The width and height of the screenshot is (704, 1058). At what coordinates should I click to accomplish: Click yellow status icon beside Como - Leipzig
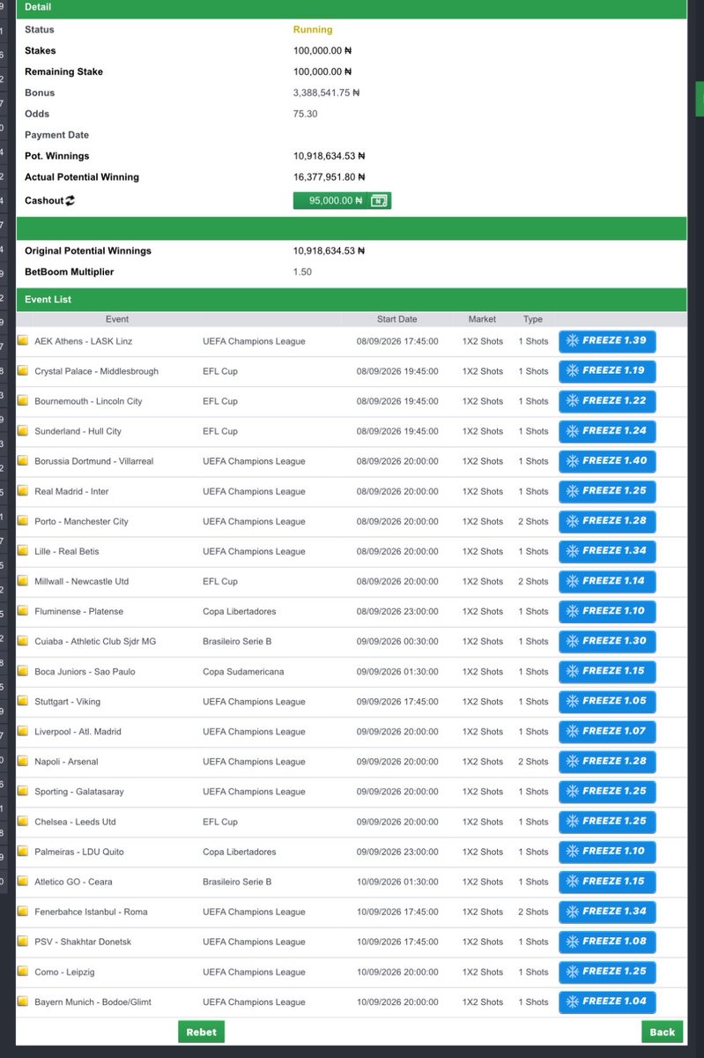(x=23, y=972)
